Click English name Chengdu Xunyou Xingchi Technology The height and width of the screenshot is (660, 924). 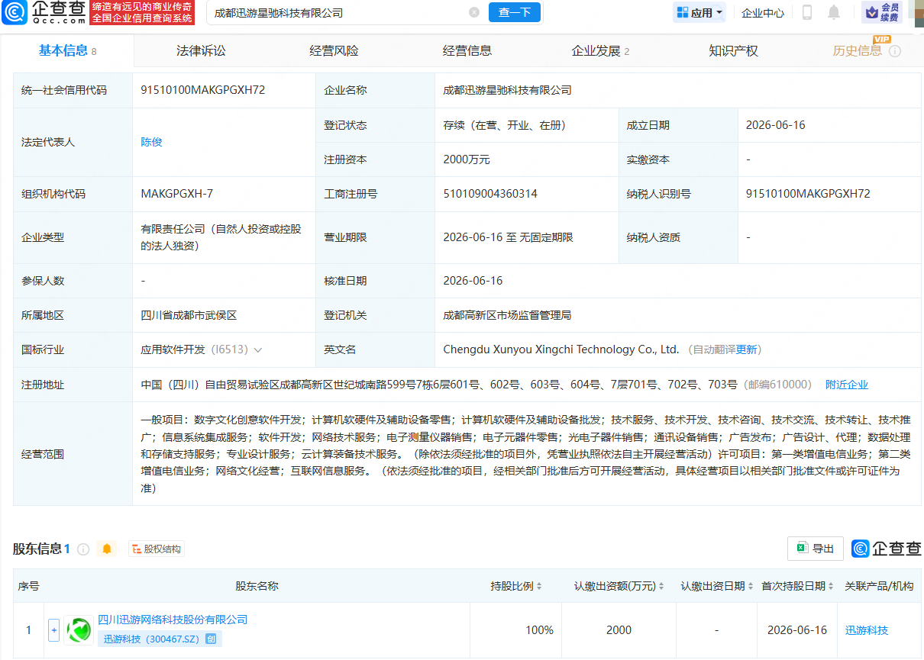pyautogui.click(x=561, y=349)
